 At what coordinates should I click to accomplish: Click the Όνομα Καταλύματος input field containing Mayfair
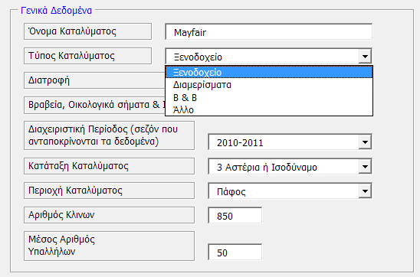point(269,32)
